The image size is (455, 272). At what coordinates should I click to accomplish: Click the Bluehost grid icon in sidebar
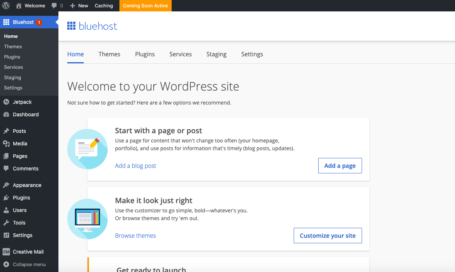[x=6, y=22]
